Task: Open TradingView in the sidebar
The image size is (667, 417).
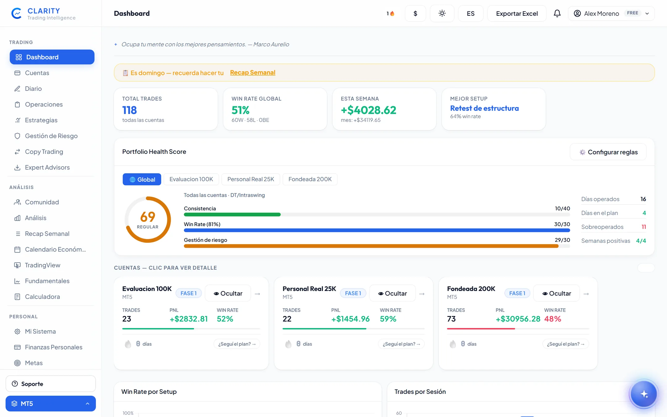Action: point(52,265)
